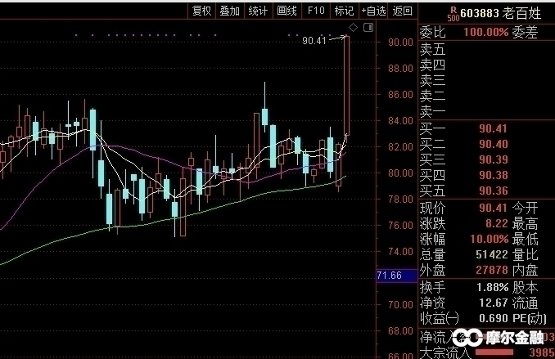This screenshot has width=555, height=359.
Task: Select stock title 603883 老百姓
Action: pos(499,12)
